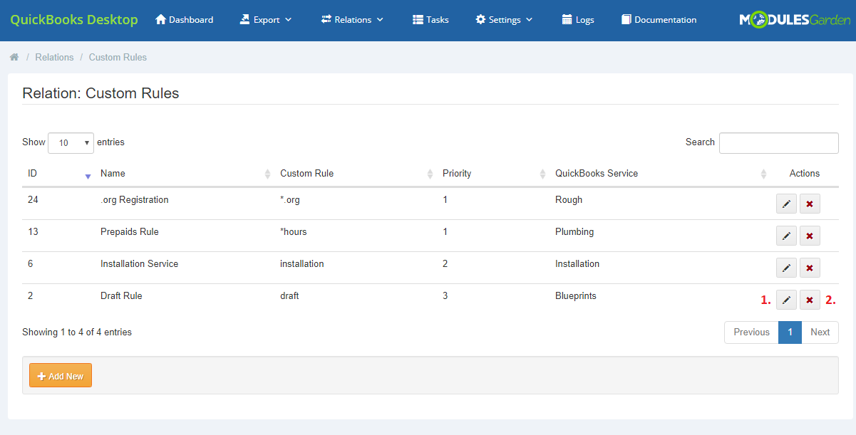Go to Next page
Image resolution: width=856 pixels, height=435 pixels.
(x=820, y=332)
